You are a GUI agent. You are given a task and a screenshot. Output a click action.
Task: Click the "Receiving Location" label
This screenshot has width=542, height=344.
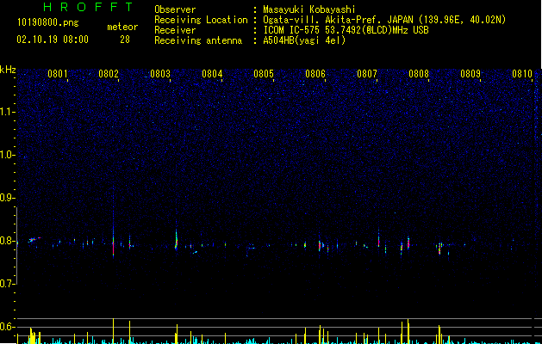(201, 20)
